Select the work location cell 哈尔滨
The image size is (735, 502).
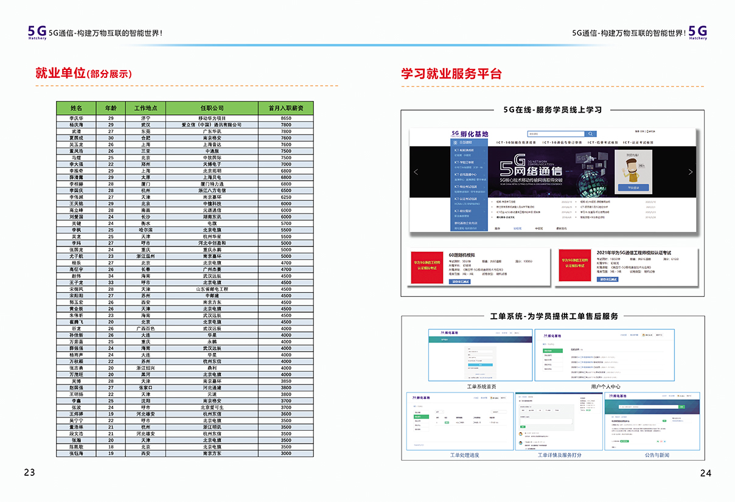click(x=145, y=230)
